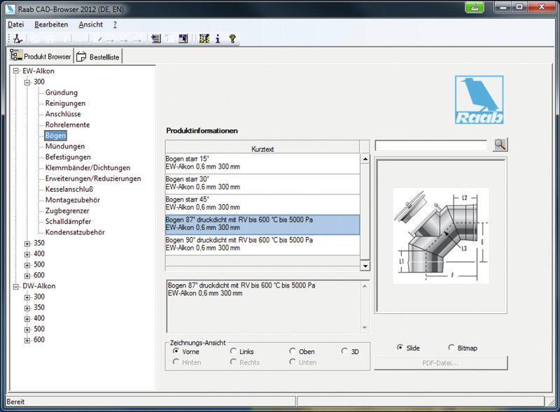The width and height of the screenshot is (560, 412).
Task: Expand the 400 node under DW-Alkon
Action: click(27, 318)
